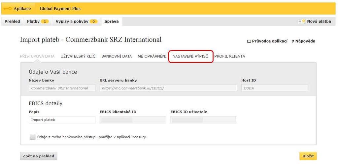Click the Host ID field showing COBA
Image resolution: width=338 pixels, height=167 pixels.
click(275, 88)
